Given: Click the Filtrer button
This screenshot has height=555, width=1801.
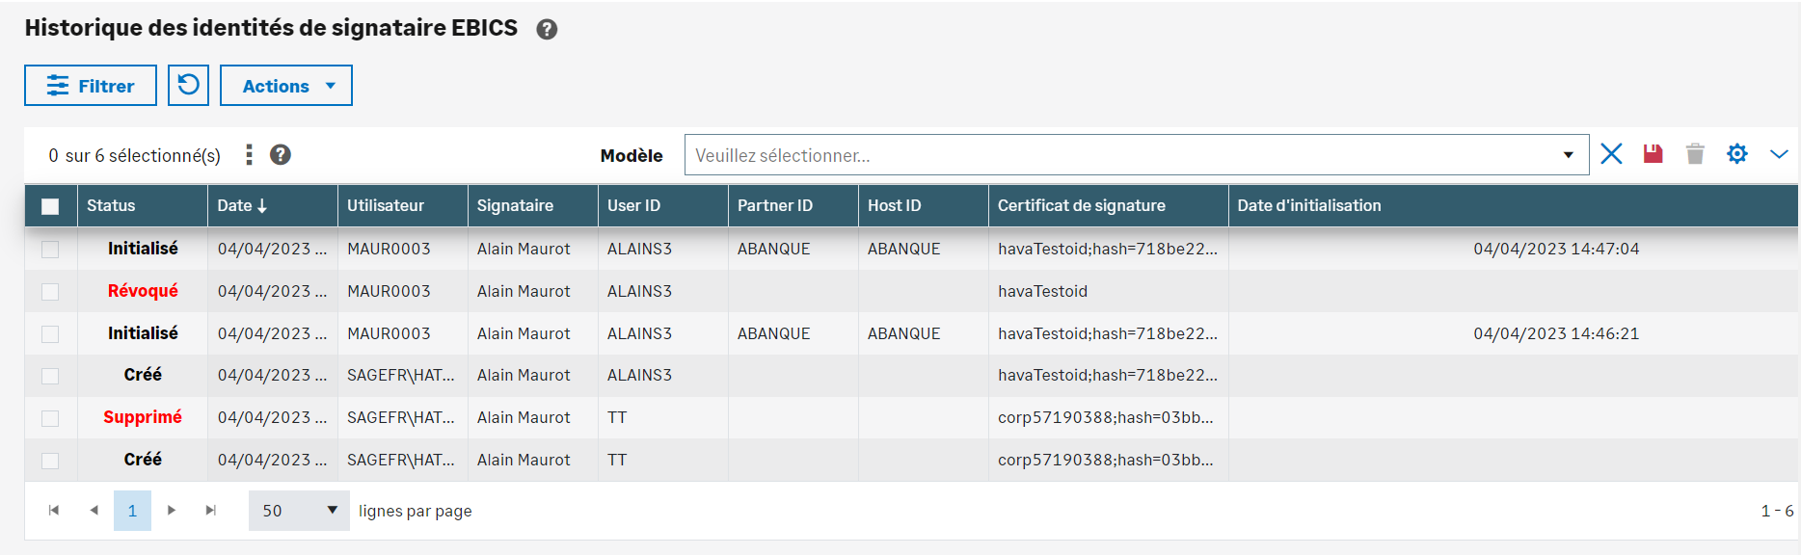Looking at the screenshot, I should (91, 86).
